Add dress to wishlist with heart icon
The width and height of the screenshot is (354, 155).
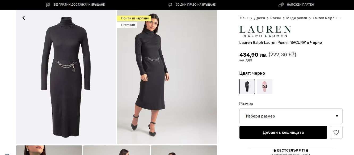click(x=336, y=132)
